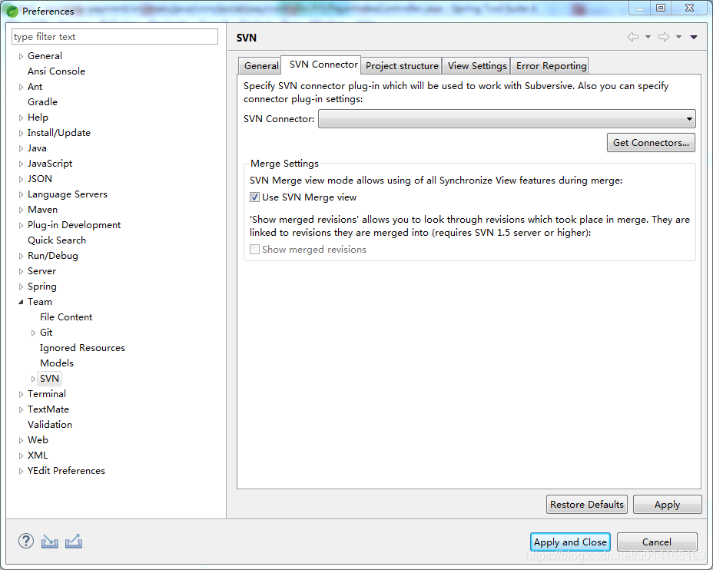
Task: Open the Help question mark icon
Action: (26, 541)
